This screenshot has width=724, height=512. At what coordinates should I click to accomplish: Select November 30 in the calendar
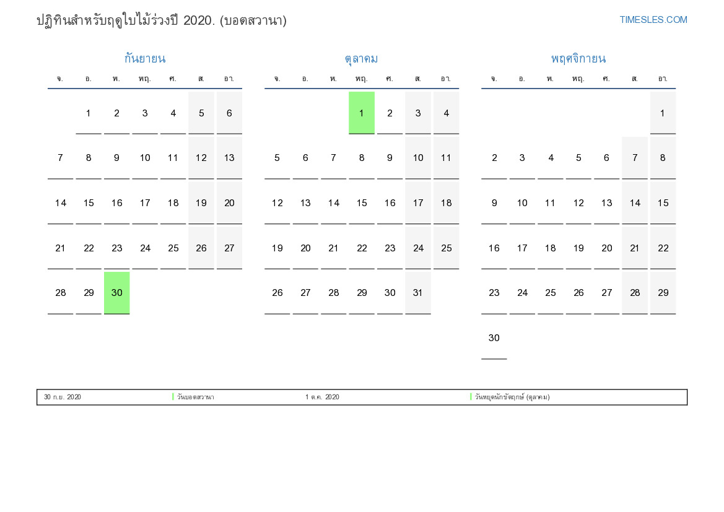[x=494, y=338]
